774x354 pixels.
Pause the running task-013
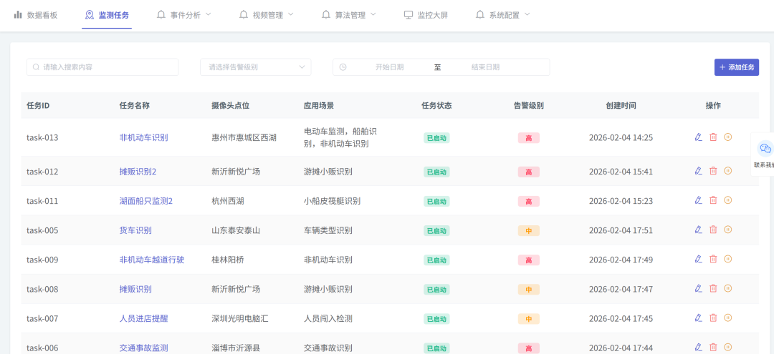tap(728, 137)
